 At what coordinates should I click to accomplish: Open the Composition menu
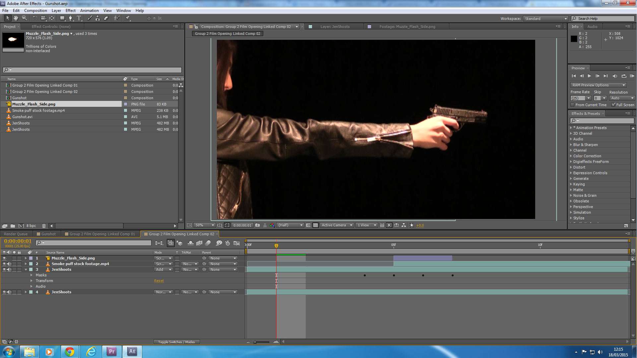point(35,11)
